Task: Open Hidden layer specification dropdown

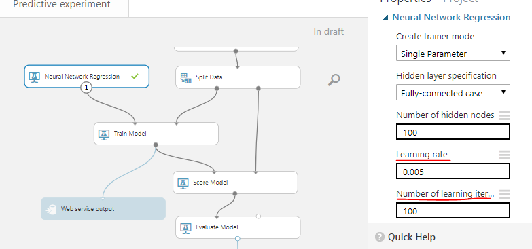Action: point(453,92)
